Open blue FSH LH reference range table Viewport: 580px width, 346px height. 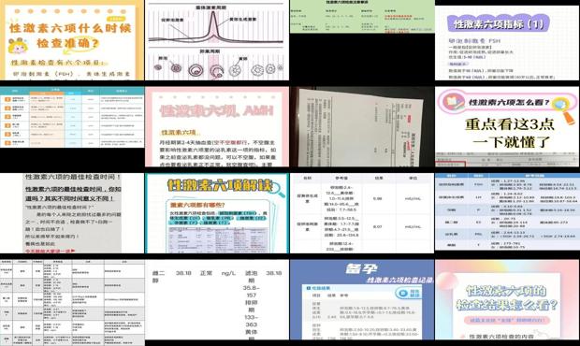tap(507, 212)
